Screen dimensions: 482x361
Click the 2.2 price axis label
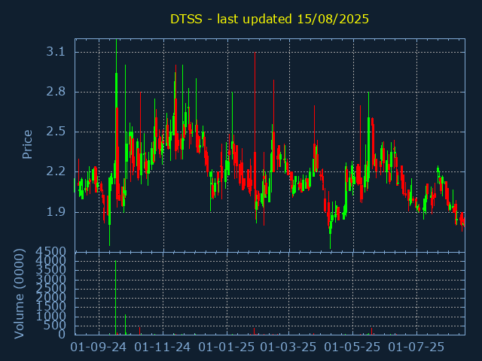point(56,171)
